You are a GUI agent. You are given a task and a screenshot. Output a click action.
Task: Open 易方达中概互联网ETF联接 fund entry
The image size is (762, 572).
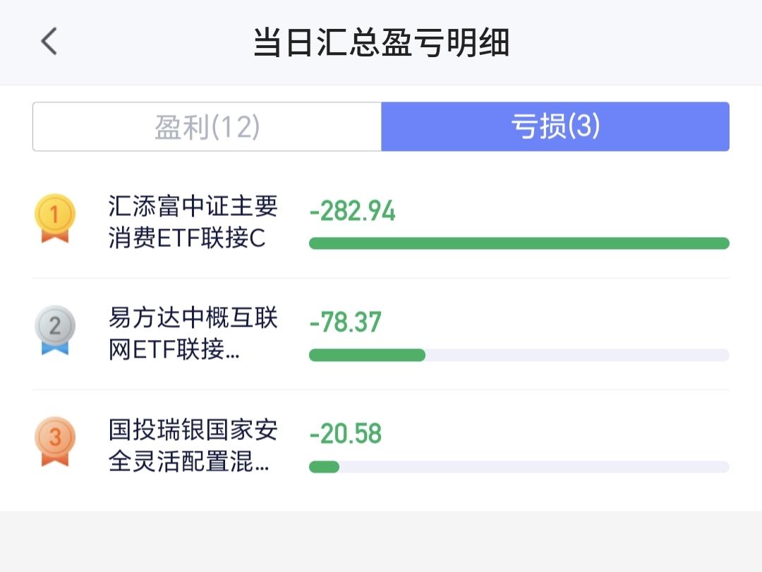[193, 334]
